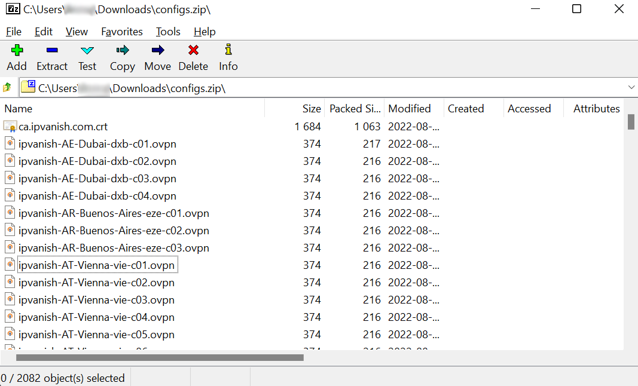638x386 pixels.
Task: Click file icon of ipvanish-AR-Buenos-Aires-eze-c03.ovpn
Action: point(10,247)
